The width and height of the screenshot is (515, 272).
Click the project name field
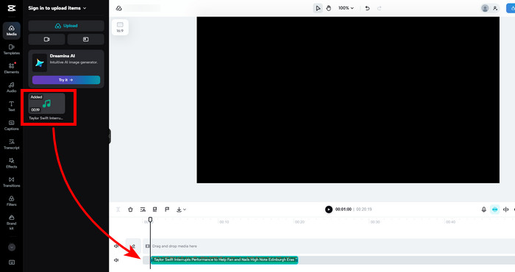[143, 8]
